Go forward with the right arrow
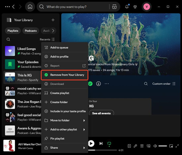 (20, 7)
